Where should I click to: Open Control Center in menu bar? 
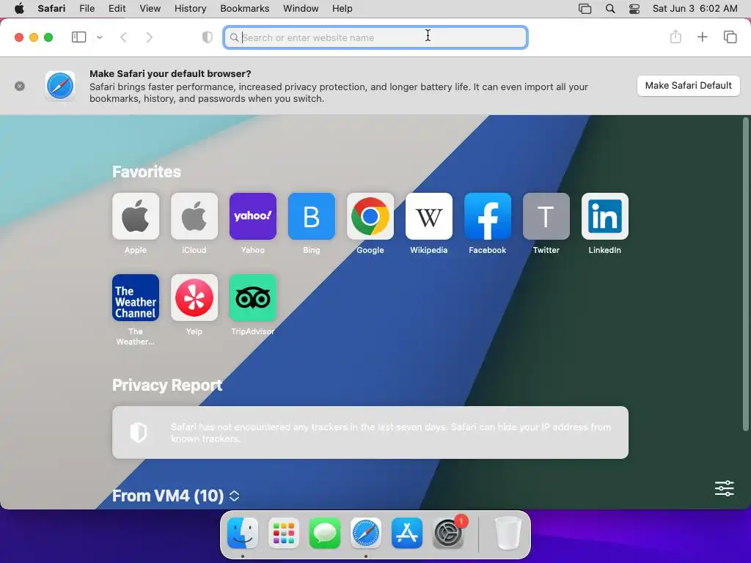[634, 9]
